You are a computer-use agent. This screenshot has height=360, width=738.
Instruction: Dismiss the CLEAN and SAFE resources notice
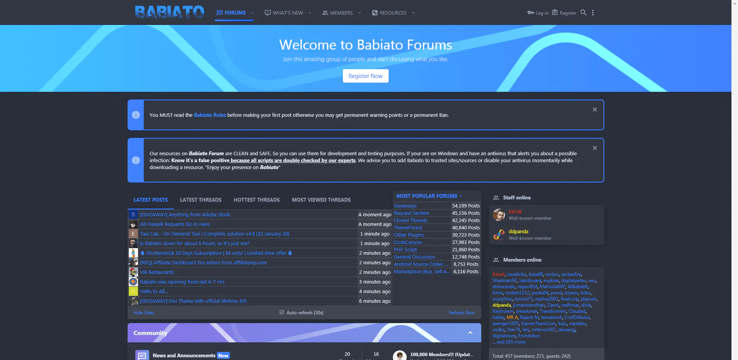595,148
